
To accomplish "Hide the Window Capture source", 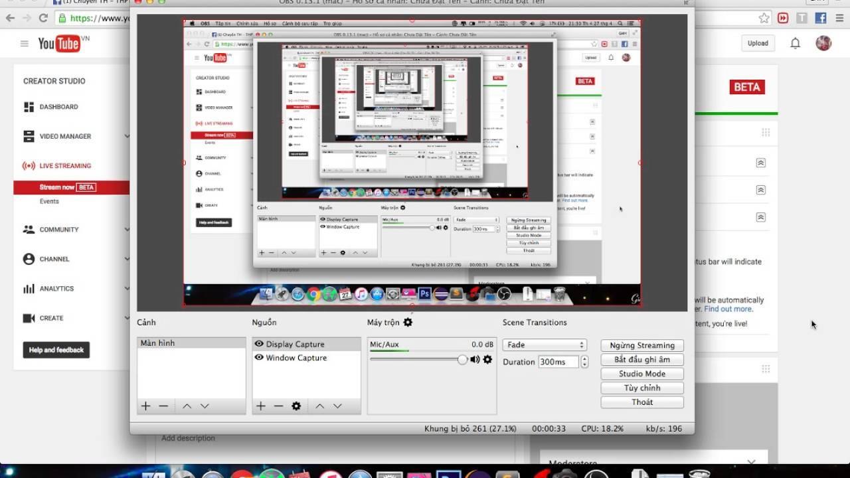I will pyautogui.click(x=259, y=358).
